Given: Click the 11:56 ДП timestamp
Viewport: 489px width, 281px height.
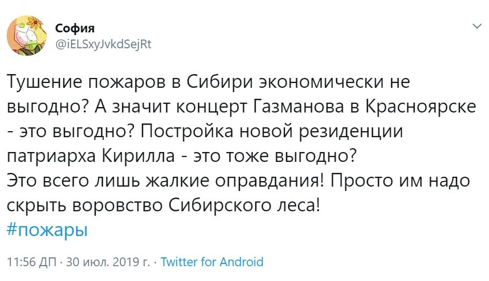Looking at the screenshot, I should (x=31, y=262).
